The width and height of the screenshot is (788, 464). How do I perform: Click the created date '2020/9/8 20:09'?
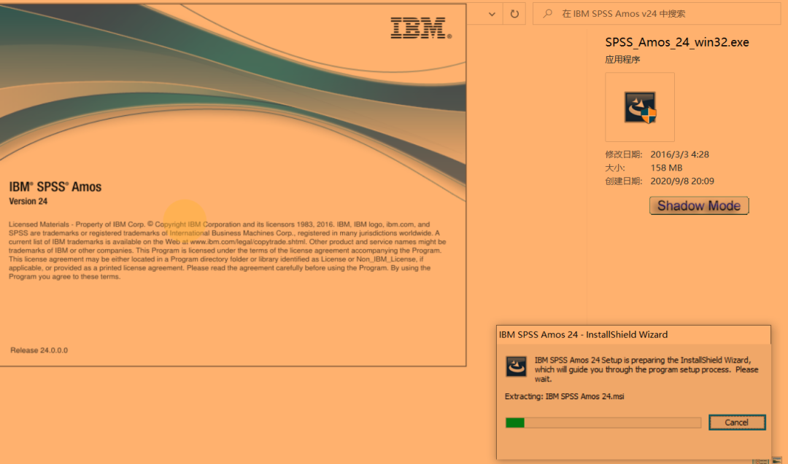pyautogui.click(x=682, y=181)
